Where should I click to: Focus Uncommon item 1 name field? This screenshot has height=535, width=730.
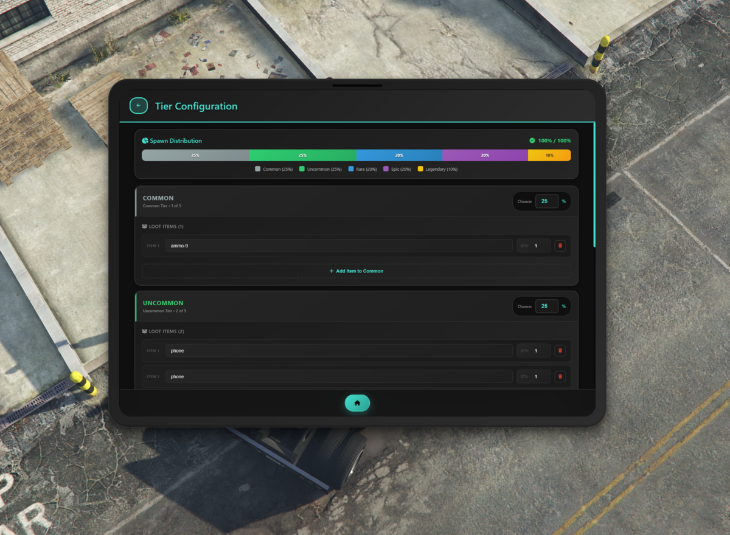click(339, 351)
